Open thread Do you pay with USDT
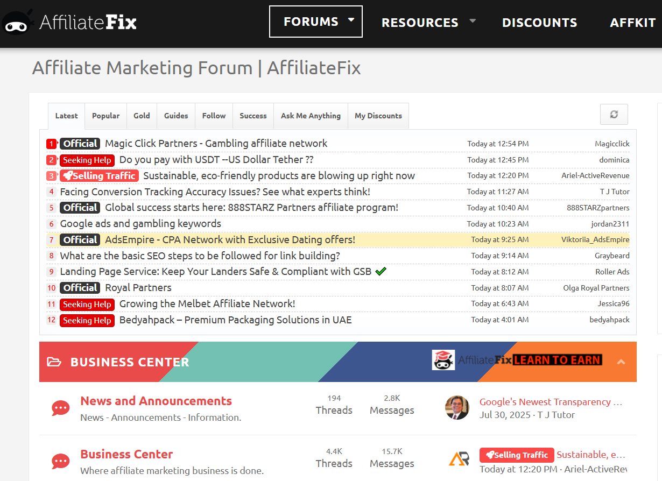 tap(216, 160)
